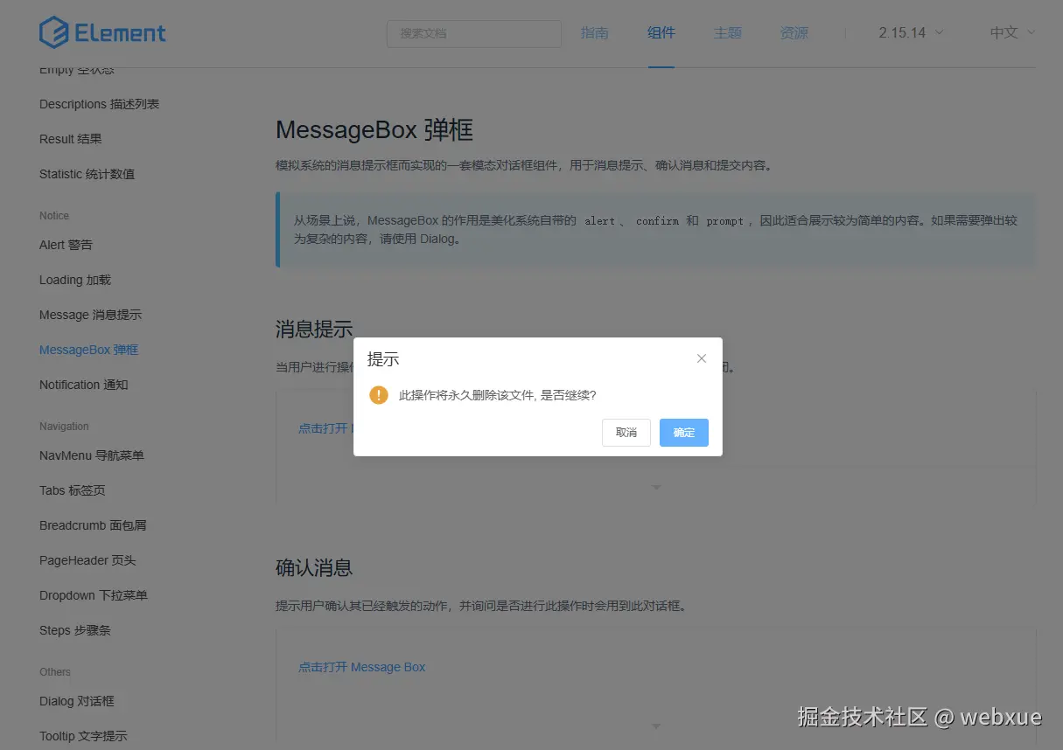Open the language selector 中文

(1010, 31)
